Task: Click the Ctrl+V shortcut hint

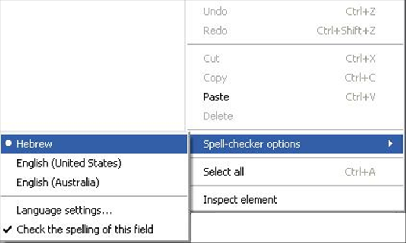Action: point(360,97)
